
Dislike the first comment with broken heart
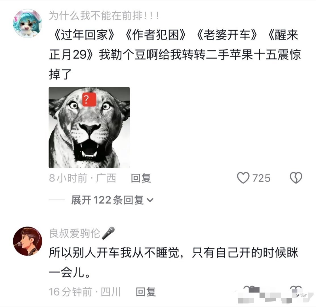[x=296, y=178]
